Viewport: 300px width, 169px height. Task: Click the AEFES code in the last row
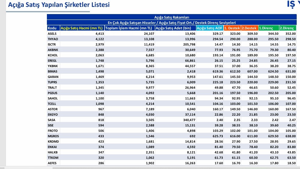52,163
